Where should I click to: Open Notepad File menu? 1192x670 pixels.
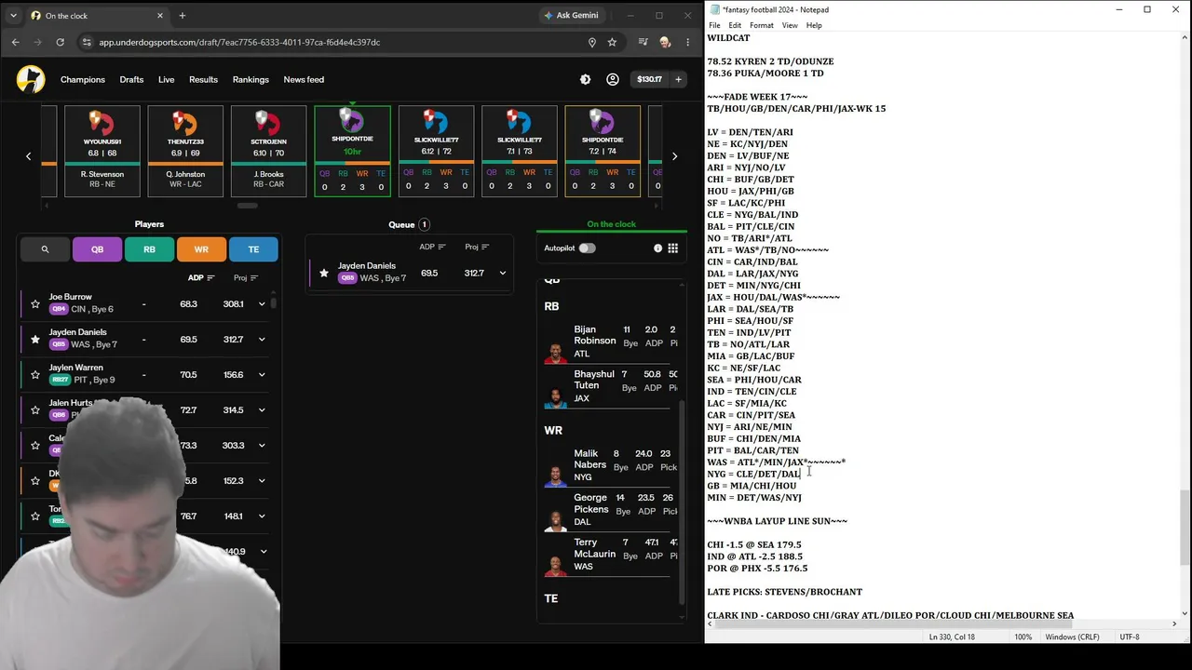pyautogui.click(x=714, y=25)
